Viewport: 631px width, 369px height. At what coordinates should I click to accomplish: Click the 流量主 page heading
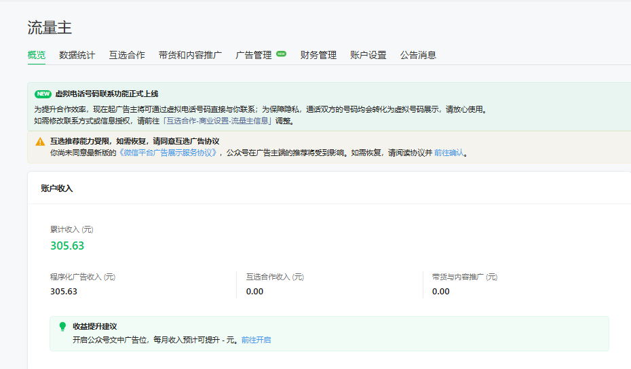(50, 28)
